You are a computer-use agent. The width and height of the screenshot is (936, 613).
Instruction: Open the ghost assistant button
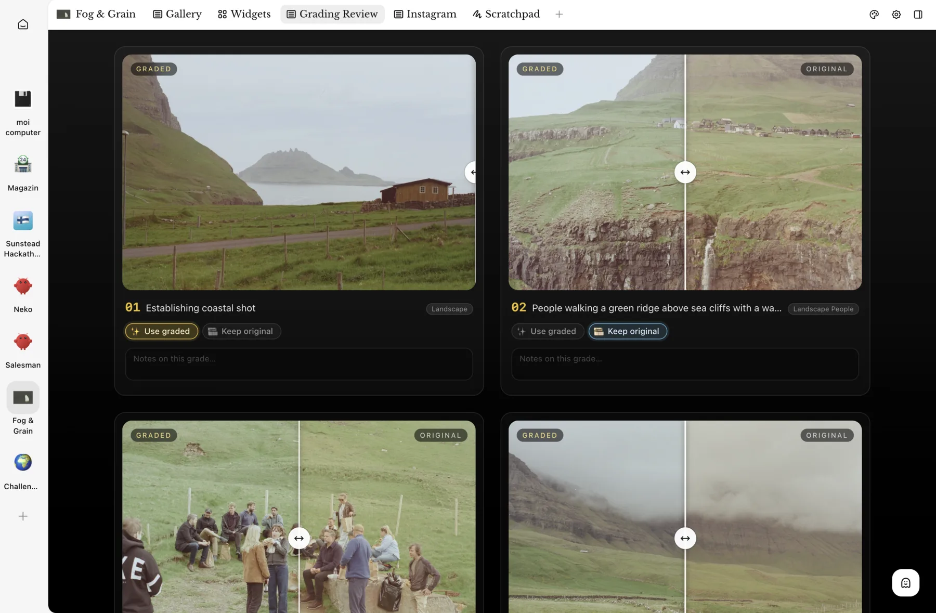coord(905,583)
